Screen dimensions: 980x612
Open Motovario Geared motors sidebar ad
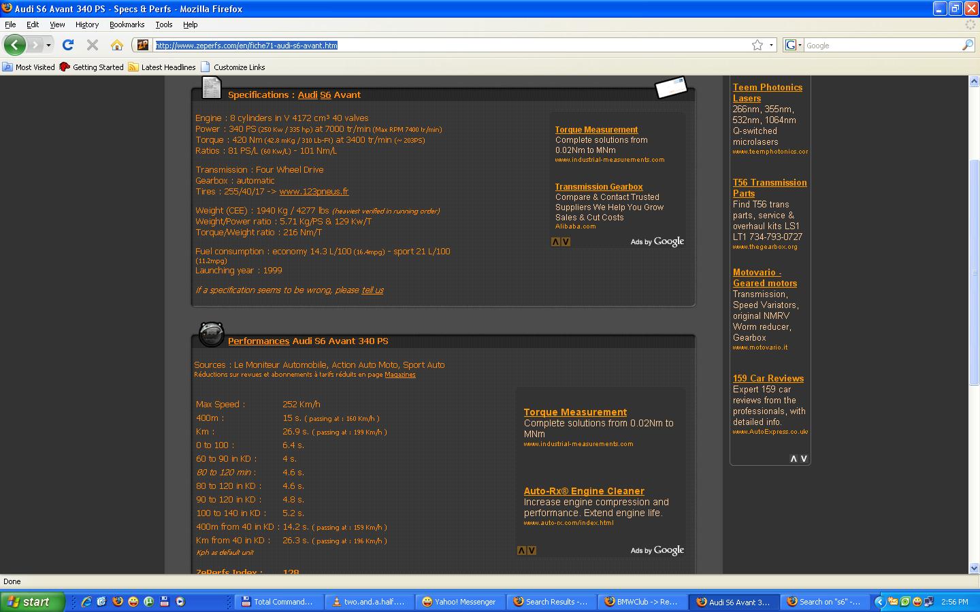764,277
